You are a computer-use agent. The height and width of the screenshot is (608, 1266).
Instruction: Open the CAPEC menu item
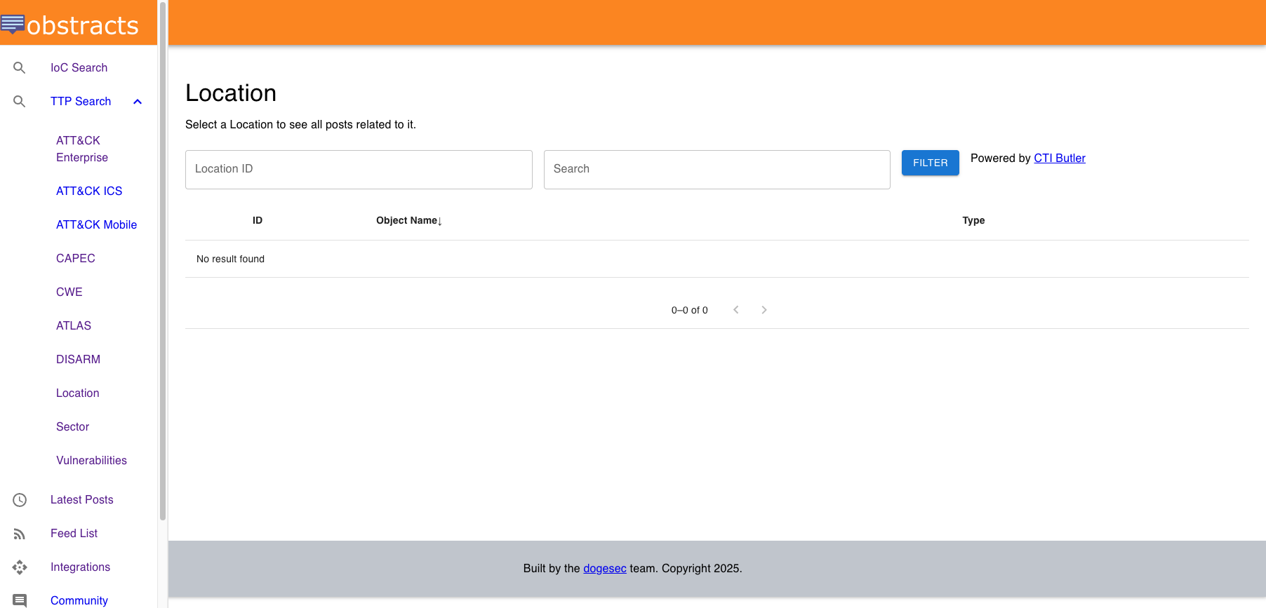click(x=76, y=259)
